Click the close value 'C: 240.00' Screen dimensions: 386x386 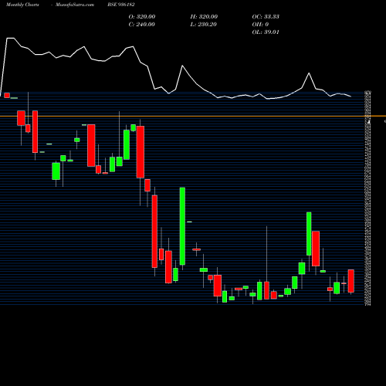[x=142, y=24]
